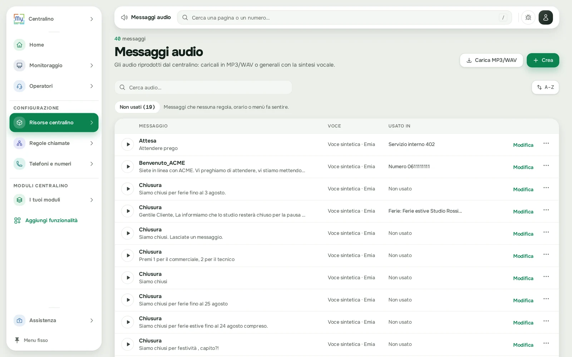Open more options for Chiusura 25 agosto row

546,299
